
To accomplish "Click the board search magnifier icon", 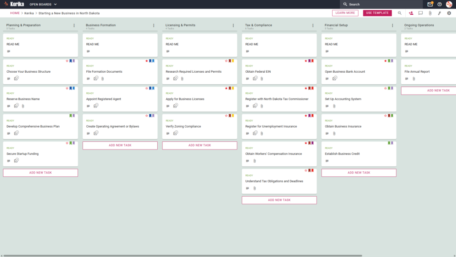I will tap(399, 13).
